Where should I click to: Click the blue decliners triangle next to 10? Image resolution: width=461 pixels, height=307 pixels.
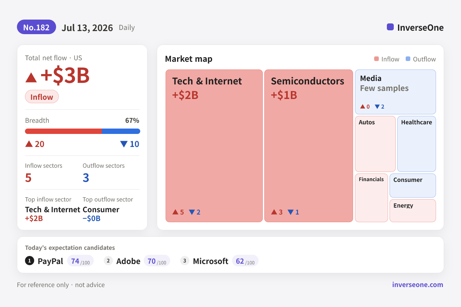point(124,144)
